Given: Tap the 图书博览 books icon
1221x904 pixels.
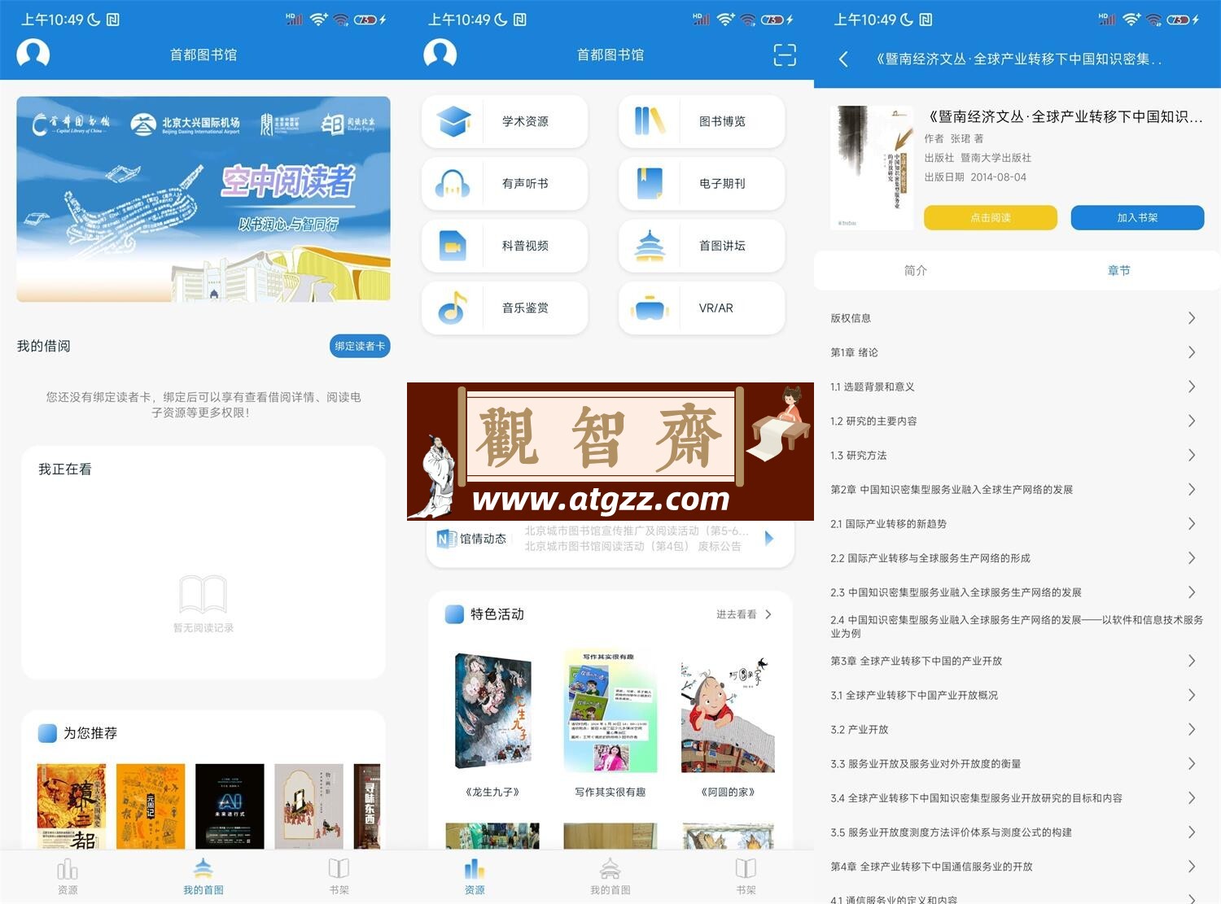Looking at the screenshot, I should [x=650, y=121].
